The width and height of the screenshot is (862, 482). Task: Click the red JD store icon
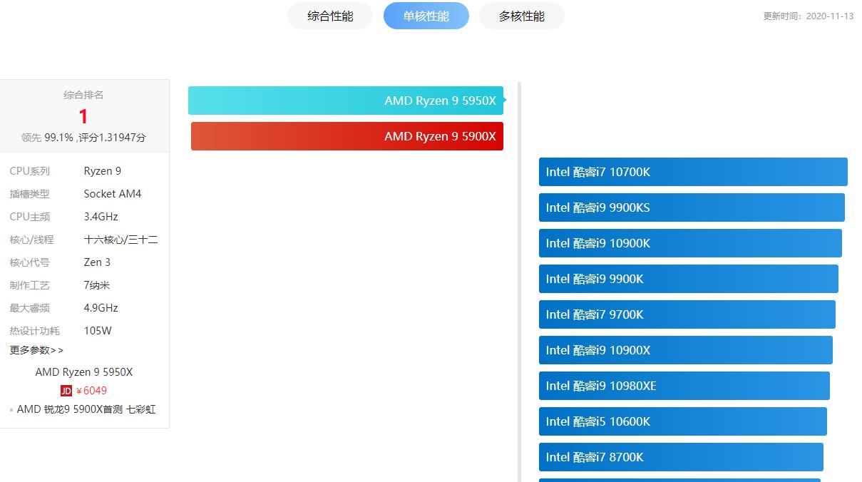pyautogui.click(x=66, y=391)
